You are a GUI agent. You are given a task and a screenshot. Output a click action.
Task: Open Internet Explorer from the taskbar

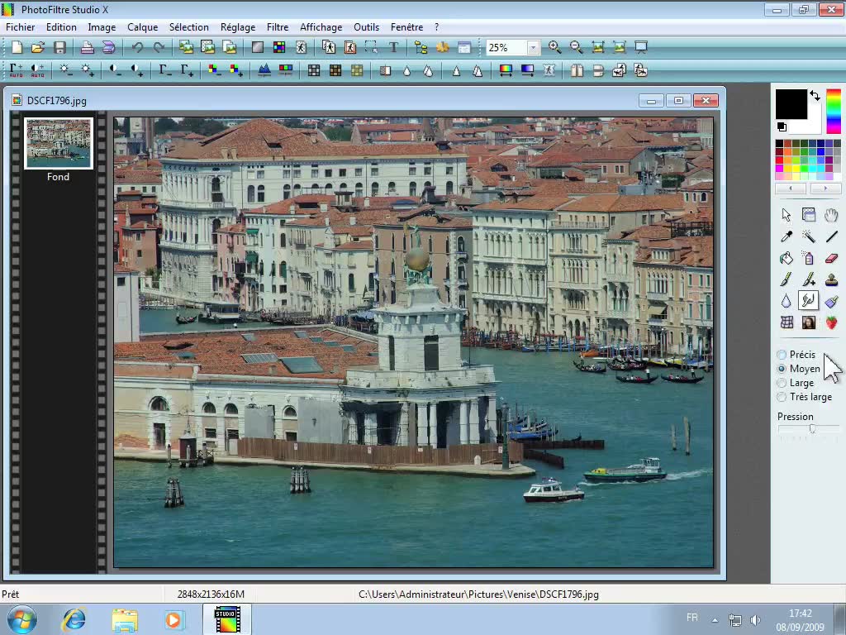click(74, 618)
